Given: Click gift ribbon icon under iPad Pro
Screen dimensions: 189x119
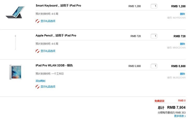Looking at the screenshot, I should (x=37, y=87).
